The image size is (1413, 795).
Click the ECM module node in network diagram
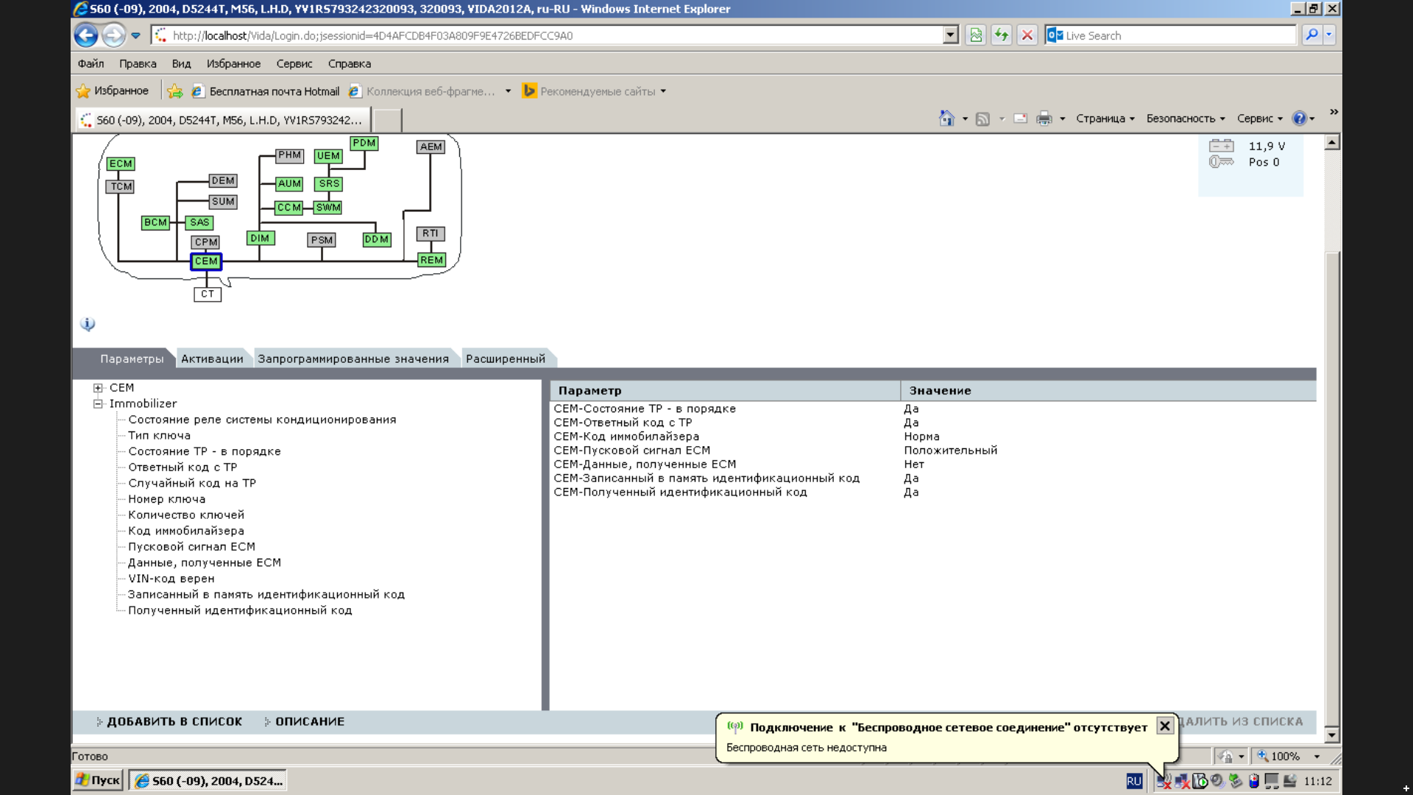[x=121, y=163]
